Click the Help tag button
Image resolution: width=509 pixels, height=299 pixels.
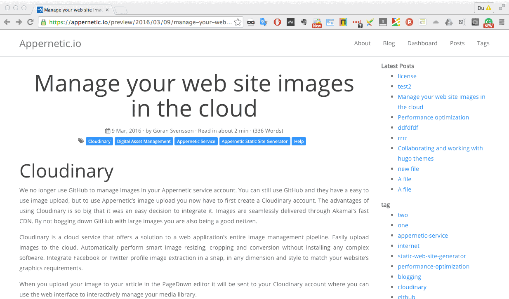click(299, 141)
